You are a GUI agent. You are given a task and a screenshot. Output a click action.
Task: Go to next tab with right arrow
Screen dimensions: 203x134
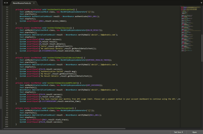tap(7, 3)
